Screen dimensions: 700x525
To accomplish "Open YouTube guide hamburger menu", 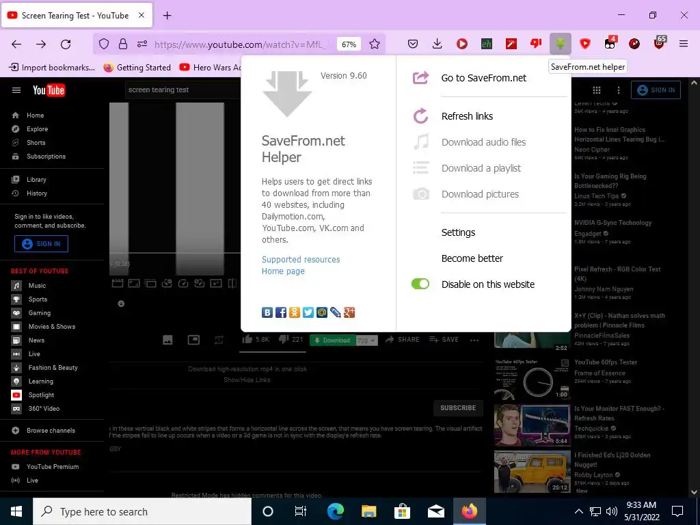I will [16, 90].
